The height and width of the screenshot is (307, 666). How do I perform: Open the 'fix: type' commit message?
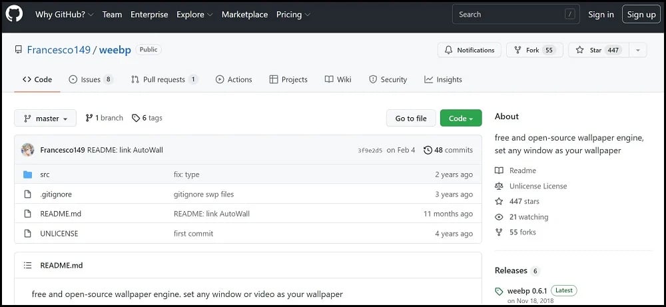tap(186, 174)
